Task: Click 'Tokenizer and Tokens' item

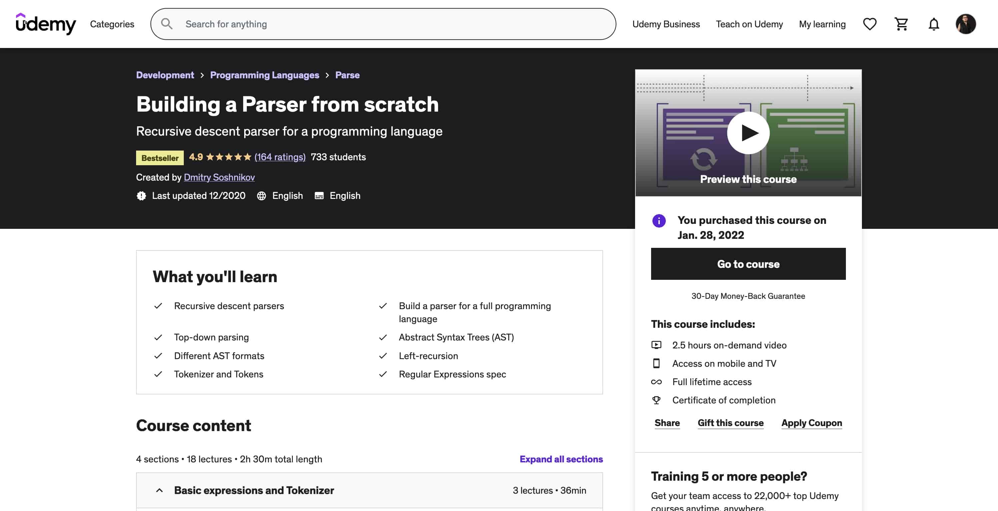Action: point(218,374)
